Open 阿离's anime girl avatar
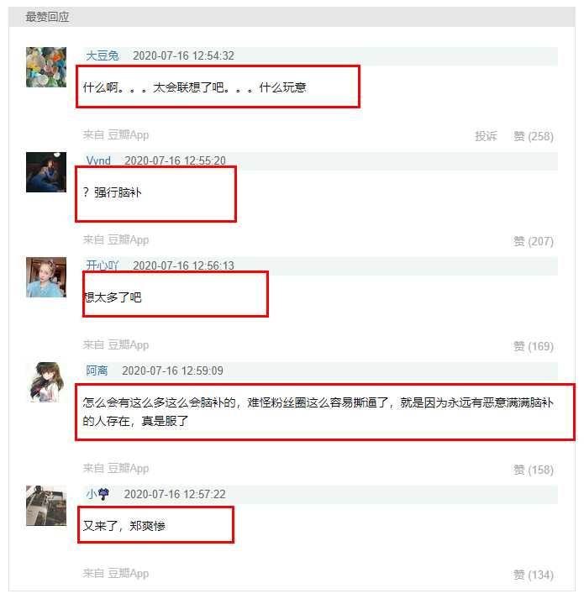 (46, 382)
